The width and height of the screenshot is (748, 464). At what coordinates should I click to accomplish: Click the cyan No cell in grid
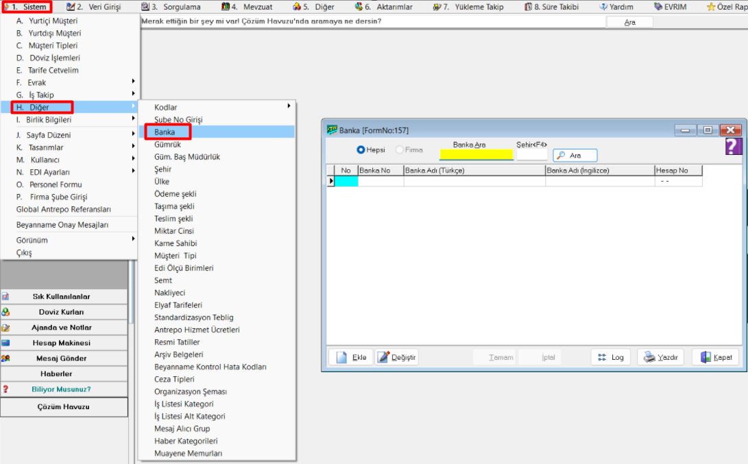(346, 181)
